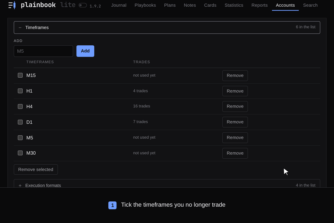Image resolution: width=334 pixels, height=223 pixels.
Task: Open the Reports tab
Action: point(259,5)
